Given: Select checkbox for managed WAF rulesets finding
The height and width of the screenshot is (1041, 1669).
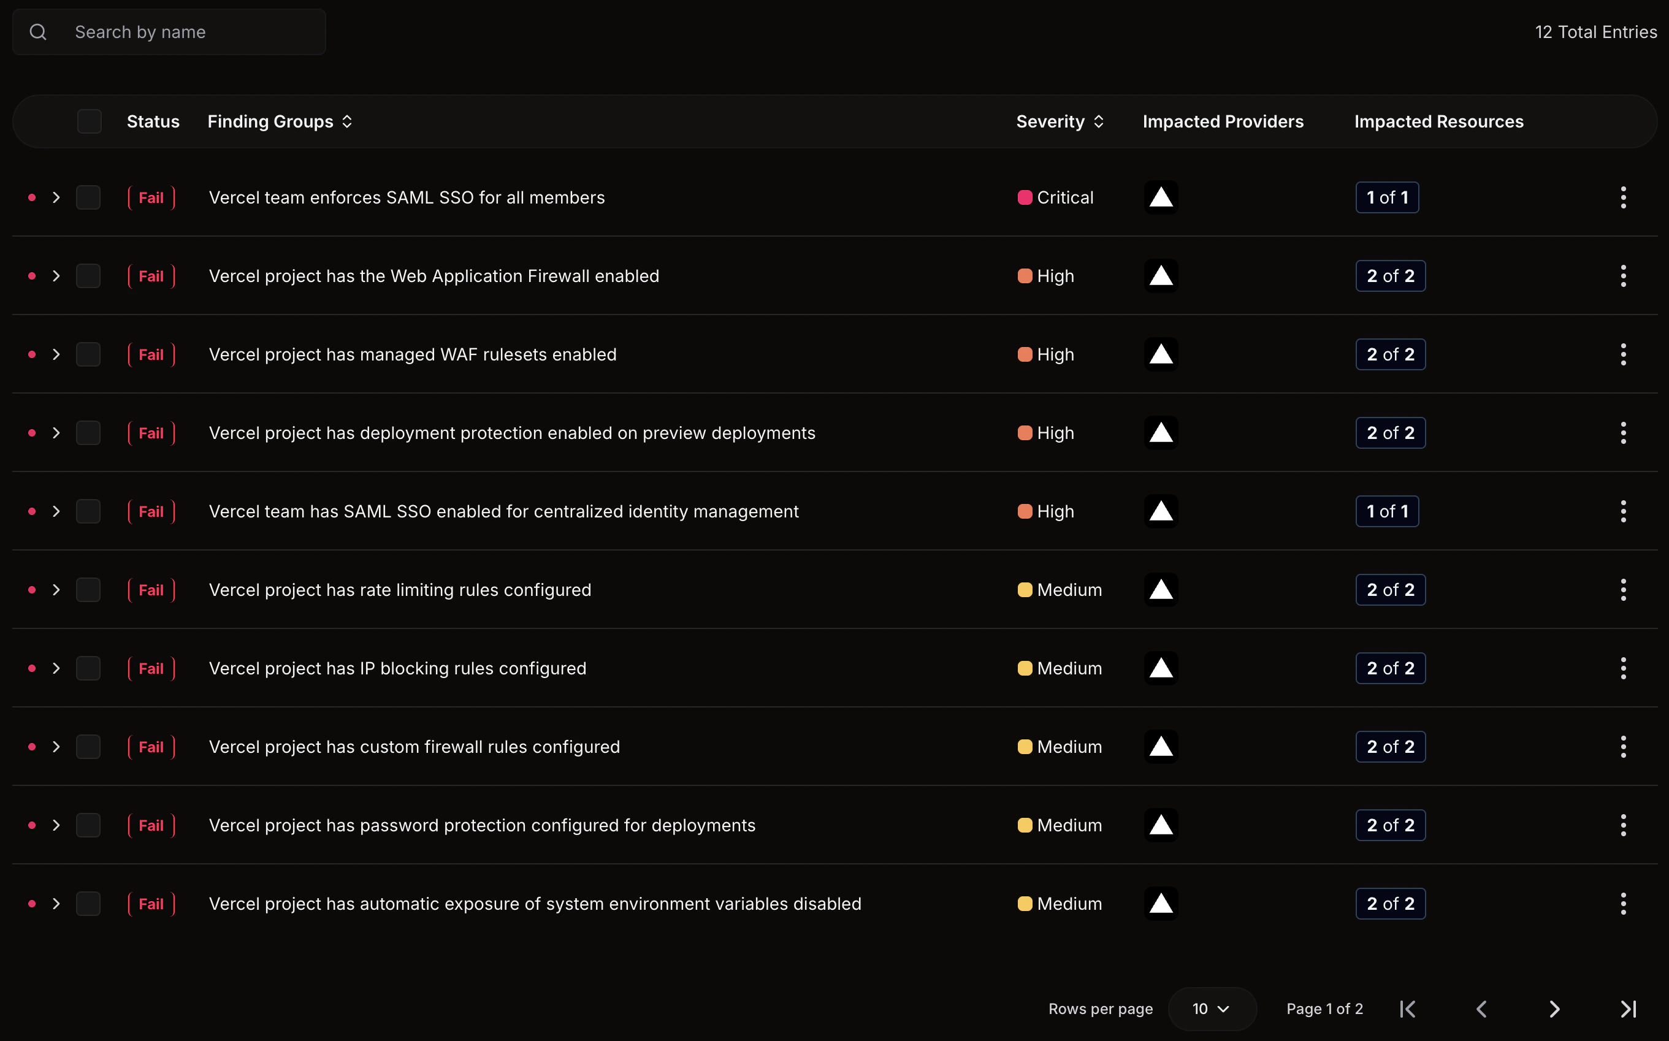Looking at the screenshot, I should point(88,354).
